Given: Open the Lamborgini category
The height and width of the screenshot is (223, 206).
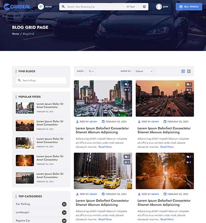Looking at the screenshot, I should 22,212.
